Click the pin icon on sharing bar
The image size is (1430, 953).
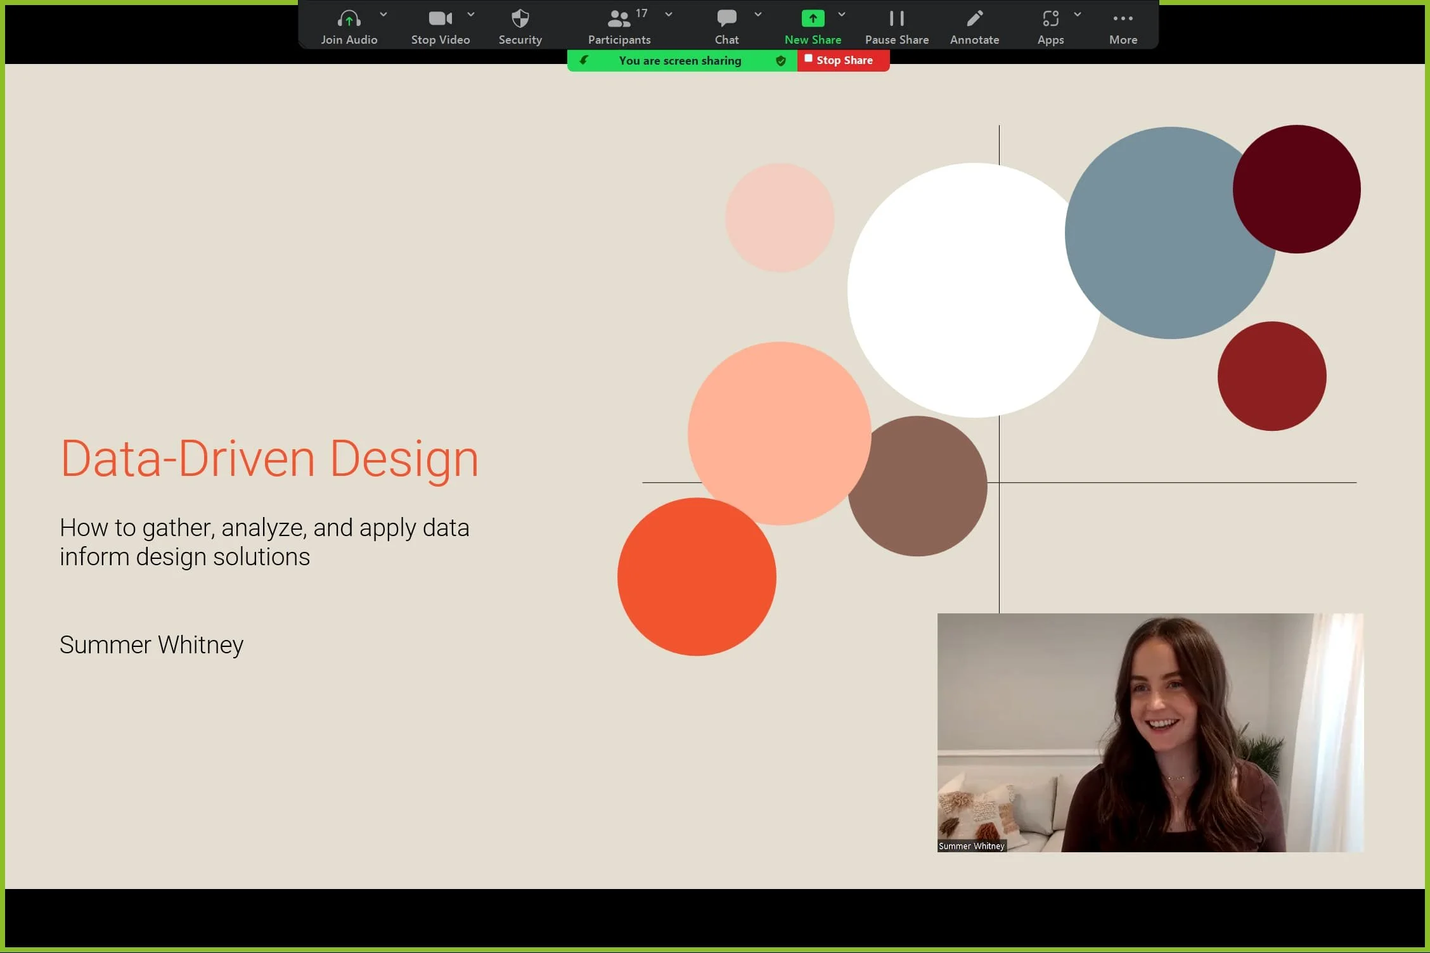click(x=584, y=60)
